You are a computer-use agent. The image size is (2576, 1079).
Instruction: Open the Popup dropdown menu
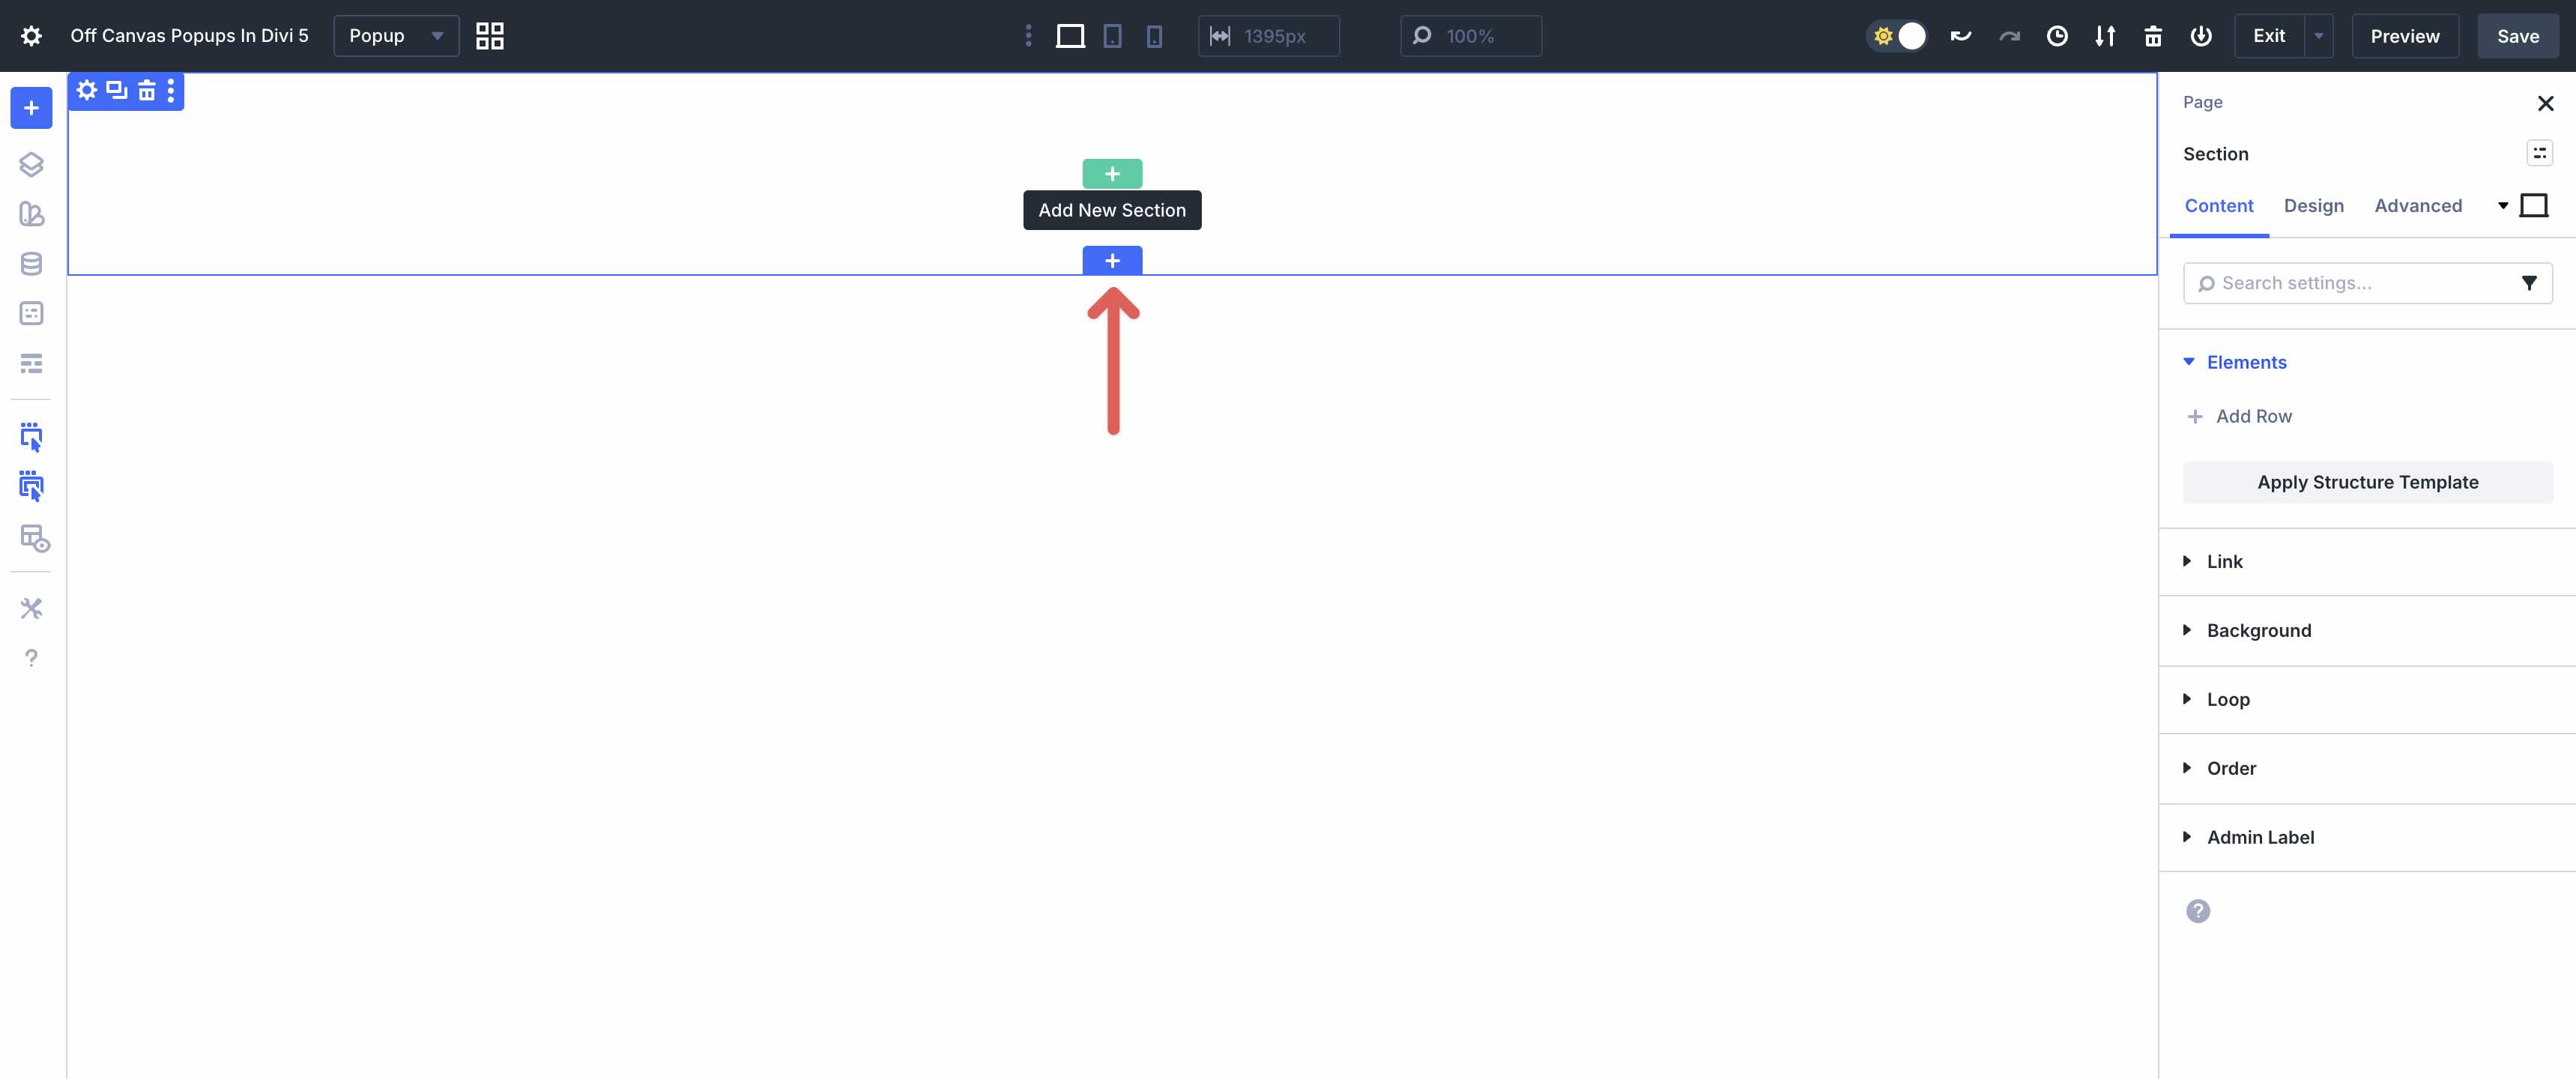(x=396, y=35)
